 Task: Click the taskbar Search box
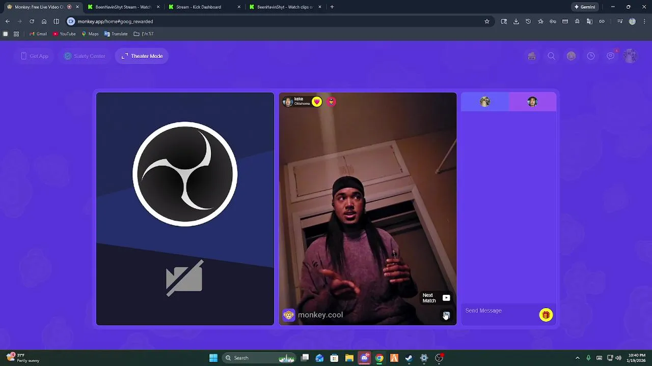(x=260, y=358)
